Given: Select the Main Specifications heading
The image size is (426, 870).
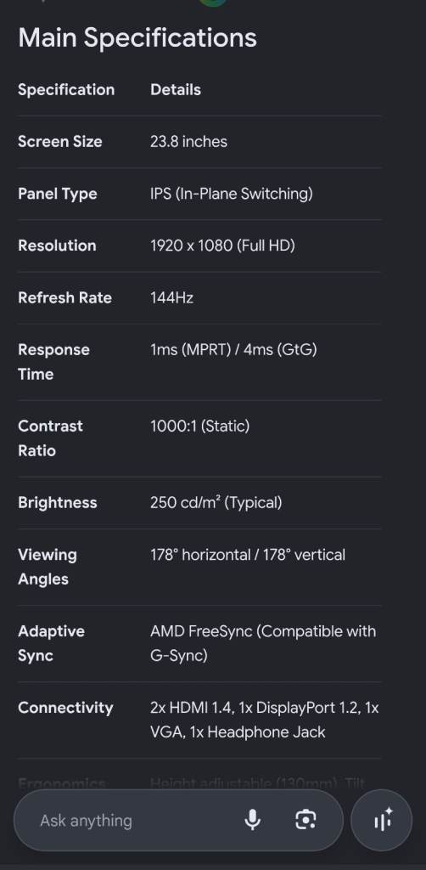Looking at the screenshot, I should [137, 37].
